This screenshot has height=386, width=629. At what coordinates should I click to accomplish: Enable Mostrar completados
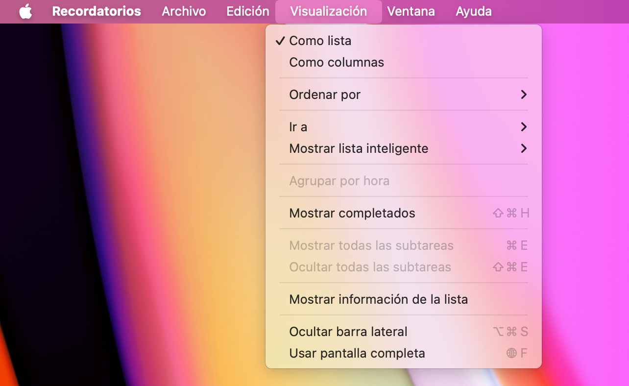point(352,213)
